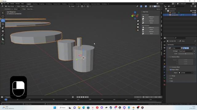Click the timeline play button
Viewport: 197px width, 110px height.
pos(83,97)
